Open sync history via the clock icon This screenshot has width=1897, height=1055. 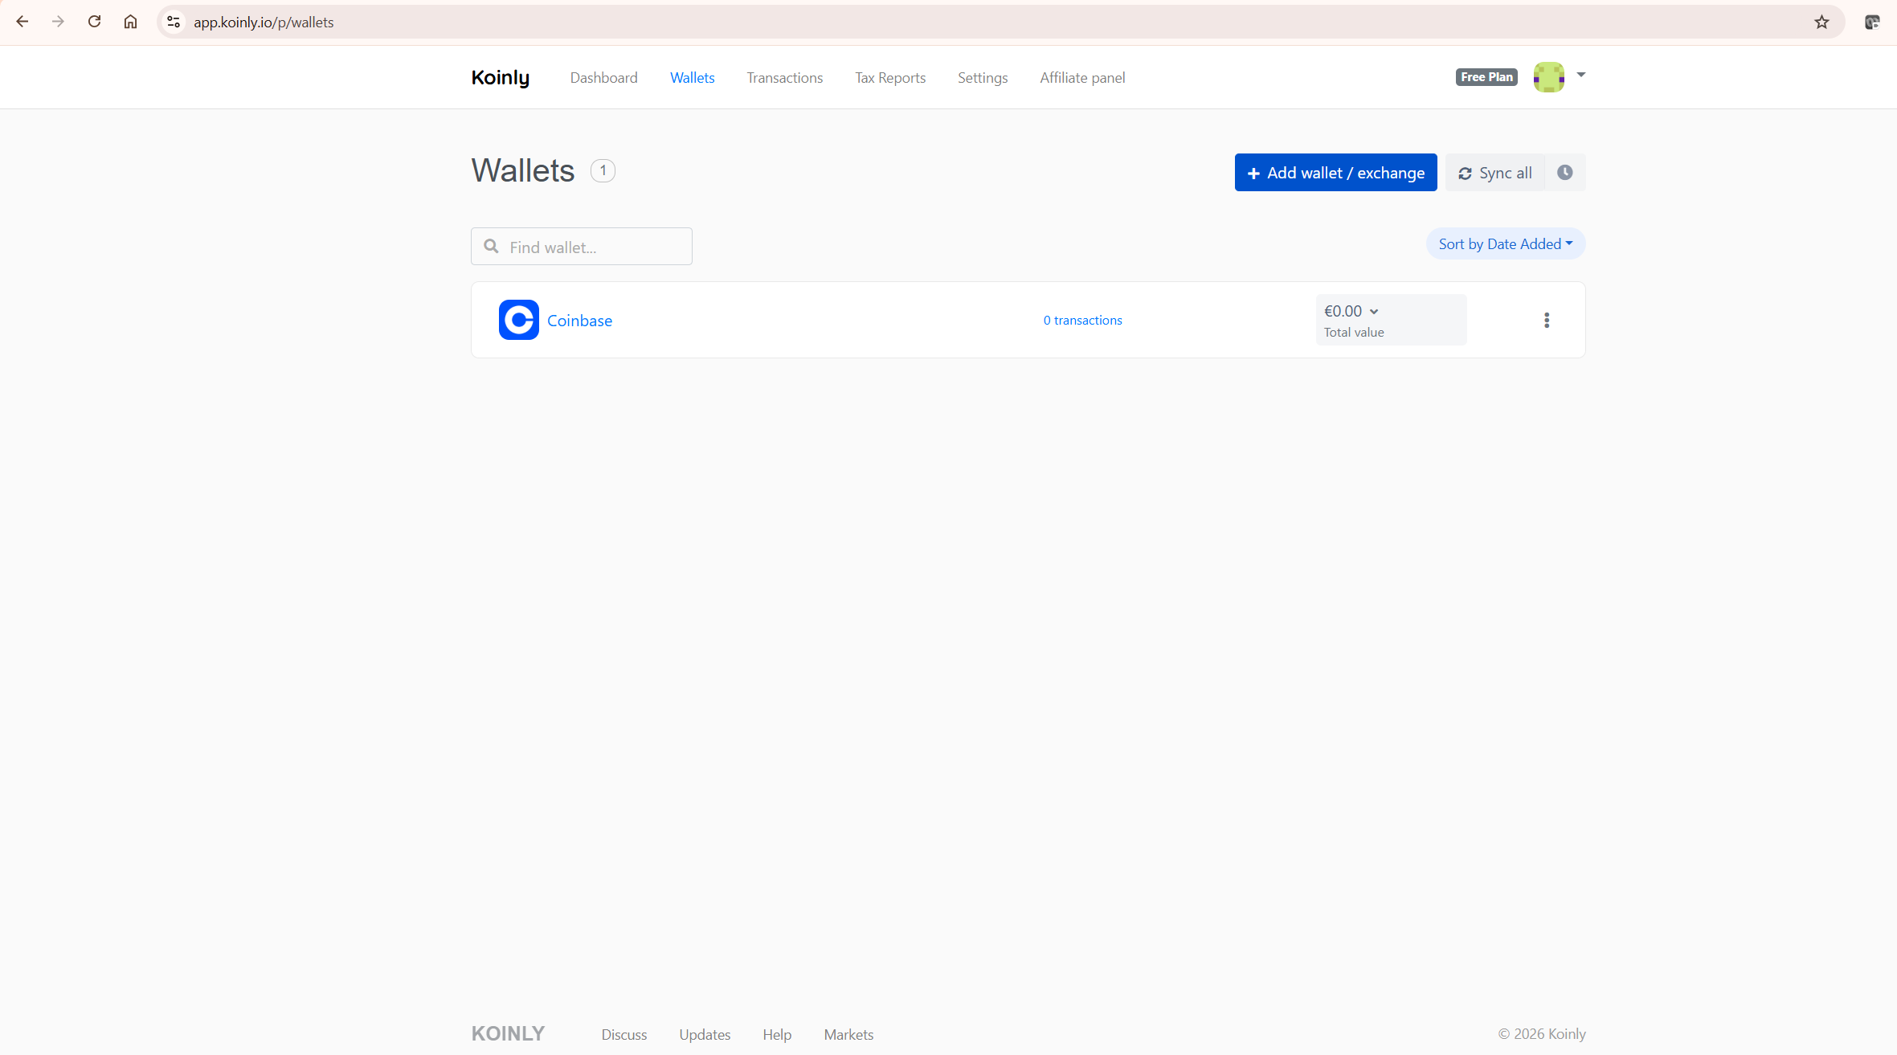[1564, 172]
